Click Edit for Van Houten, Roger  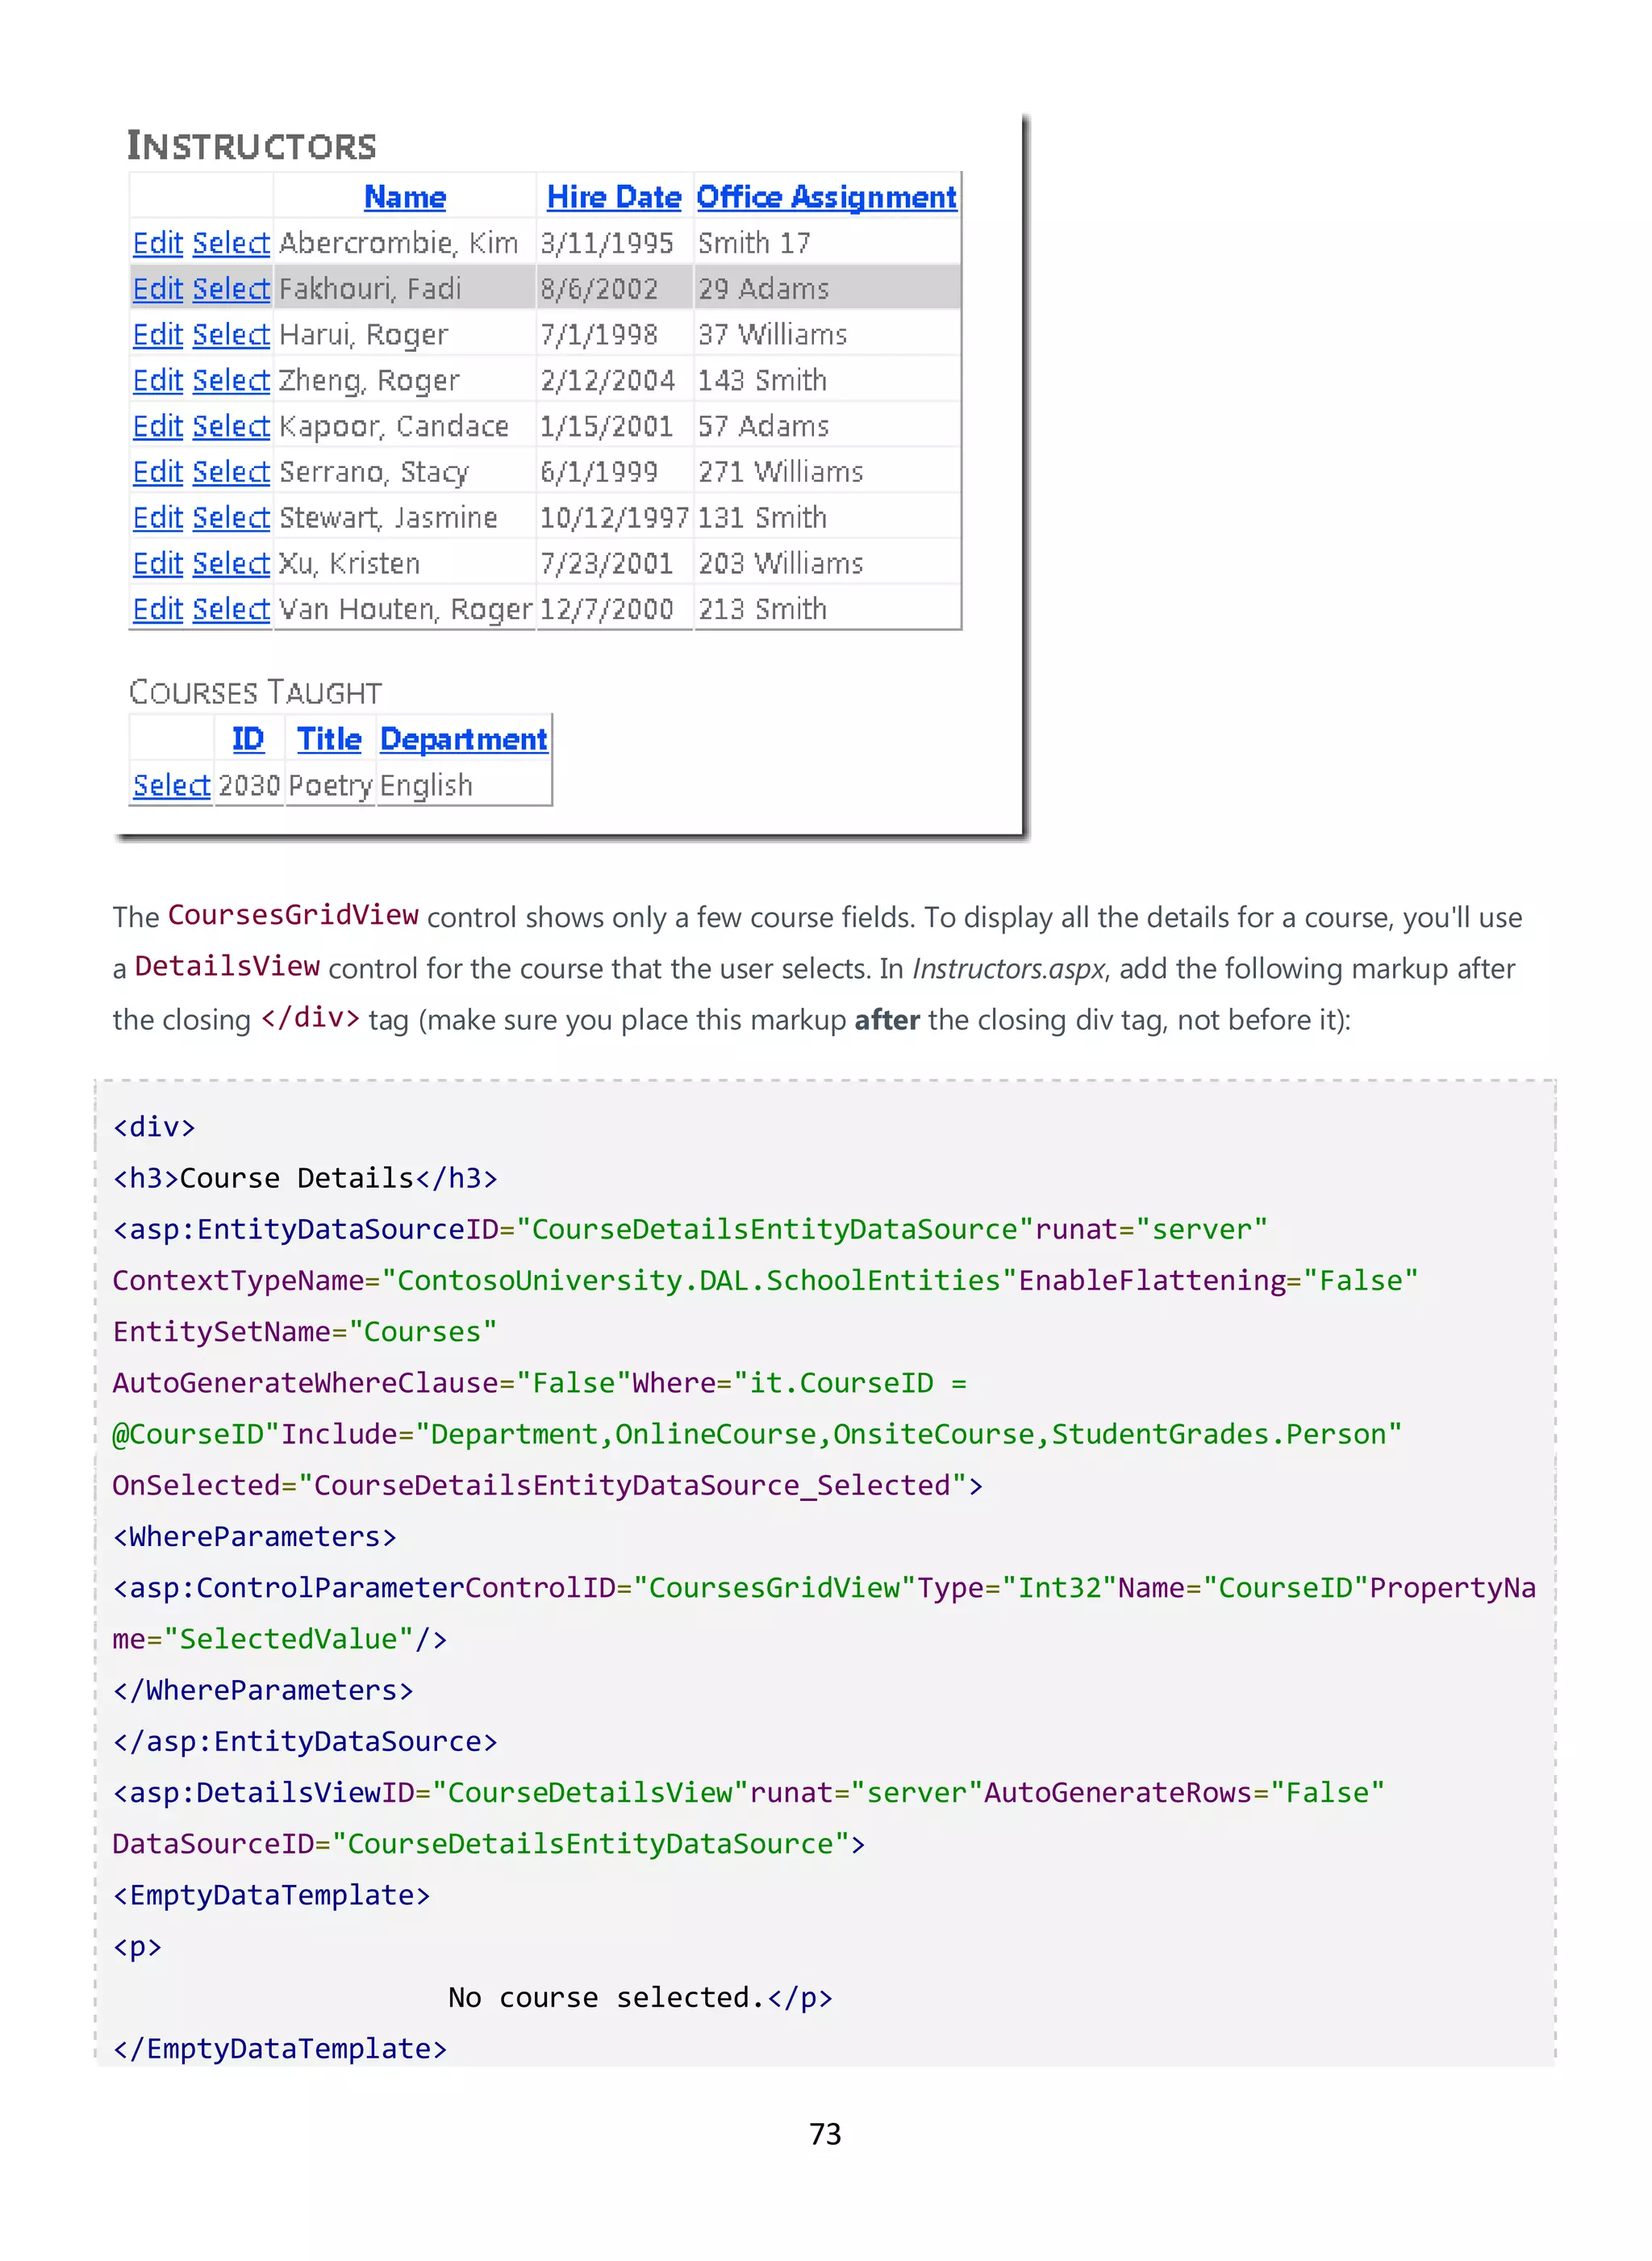click(x=158, y=609)
